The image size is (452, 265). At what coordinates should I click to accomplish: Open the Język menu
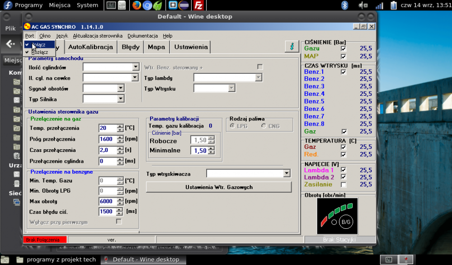pos(62,36)
